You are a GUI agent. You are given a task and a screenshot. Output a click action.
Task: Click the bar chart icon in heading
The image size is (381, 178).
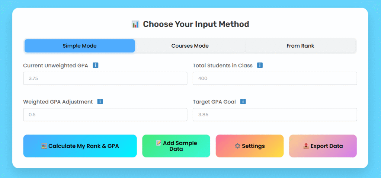(x=135, y=25)
